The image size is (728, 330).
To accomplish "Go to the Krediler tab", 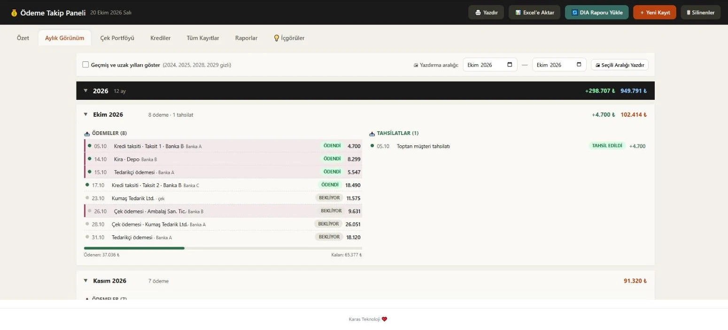I will click(x=161, y=38).
